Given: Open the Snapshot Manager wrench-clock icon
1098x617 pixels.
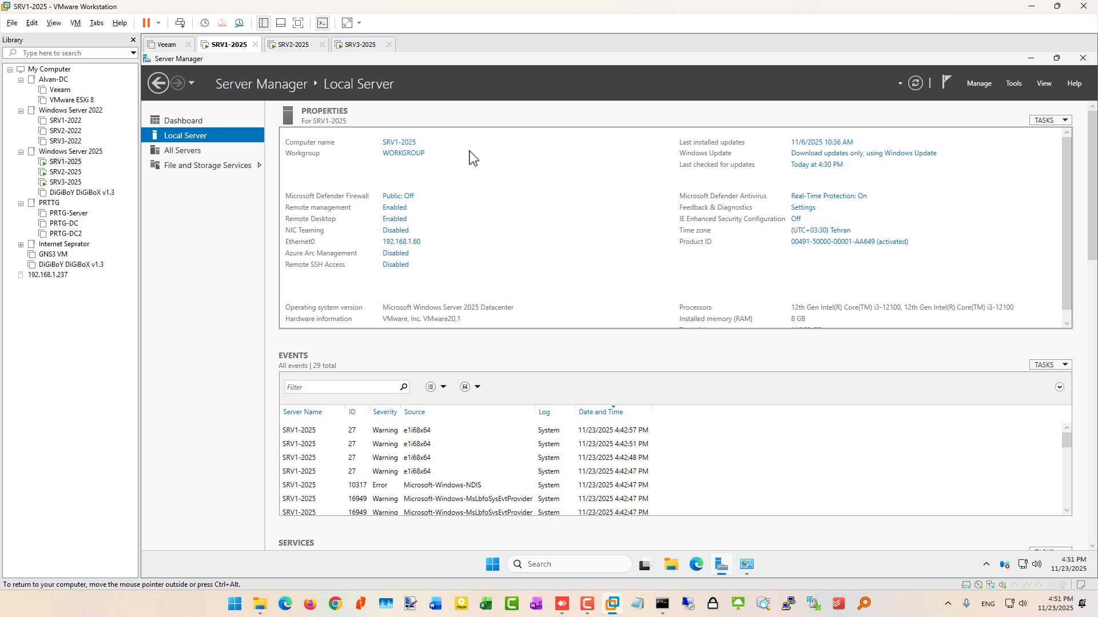Looking at the screenshot, I should (239, 23).
